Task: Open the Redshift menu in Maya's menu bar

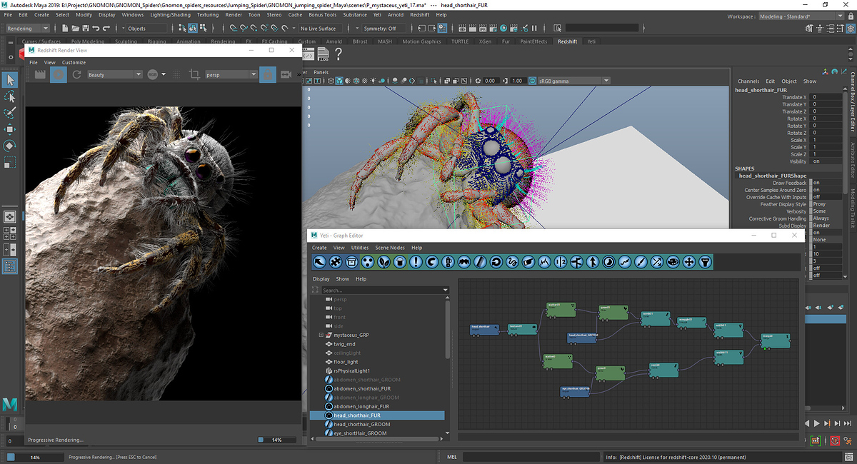Action: point(419,14)
